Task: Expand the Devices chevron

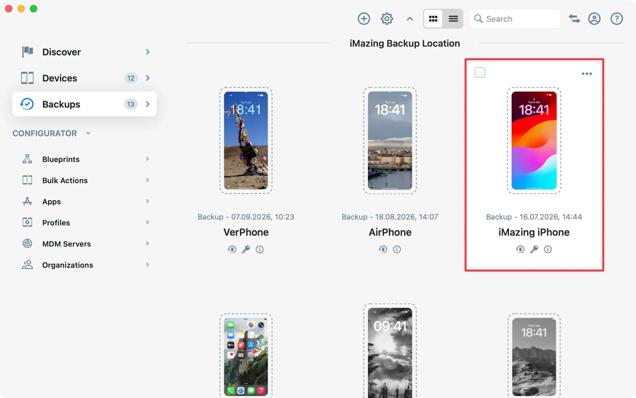Action: [148, 78]
